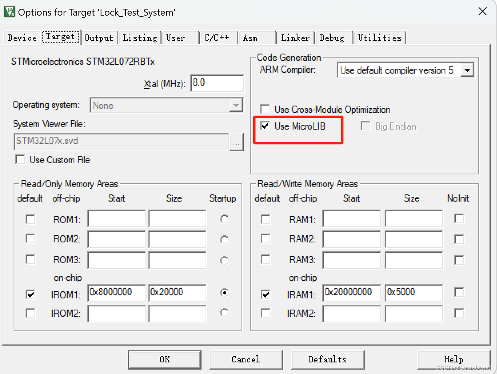This screenshot has width=497, height=374.
Task: Click the IROM1 Start field 0x8000000
Action: coord(117,293)
